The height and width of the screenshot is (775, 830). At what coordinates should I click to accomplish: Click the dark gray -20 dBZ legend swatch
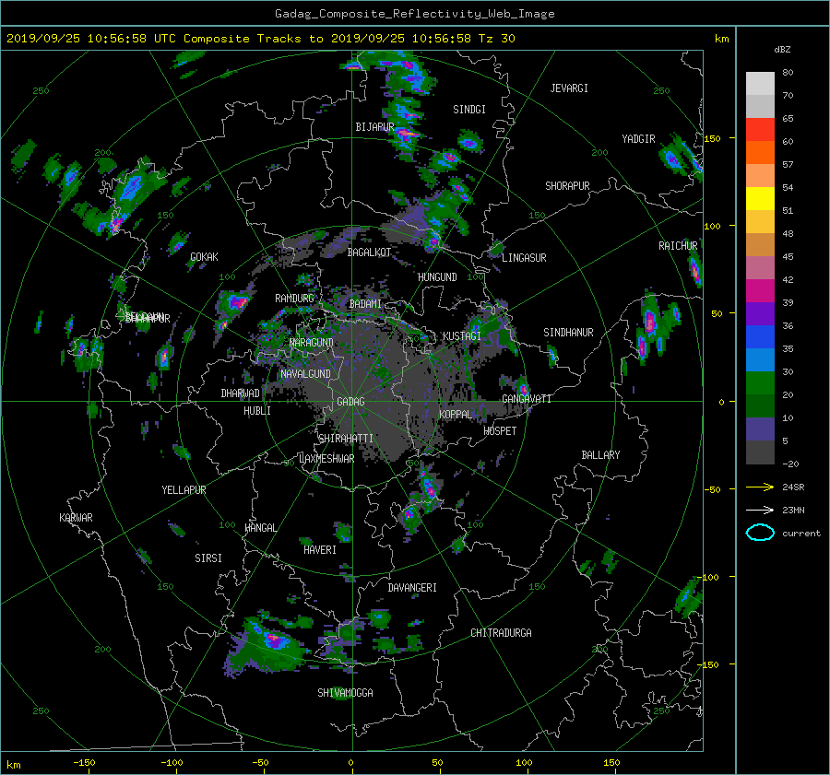pos(760,452)
